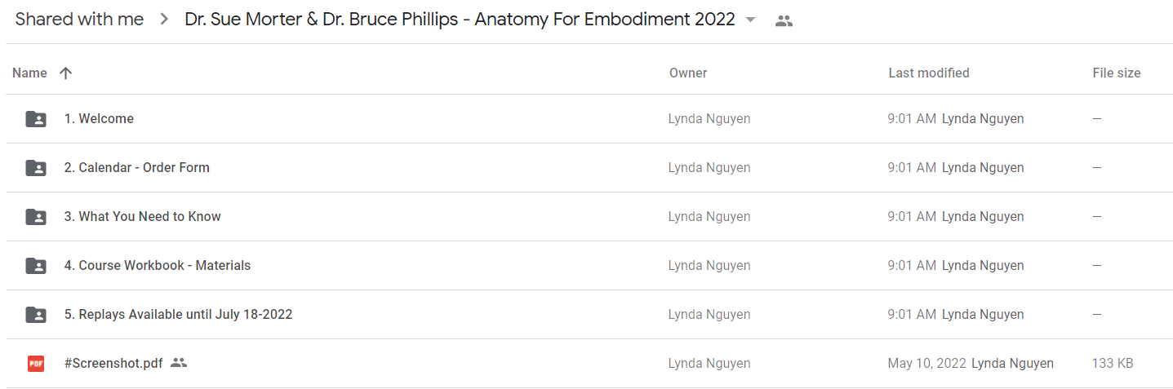Click the folder icon for 5. Replays Available

pyautogui.click(x=36, y=315)
